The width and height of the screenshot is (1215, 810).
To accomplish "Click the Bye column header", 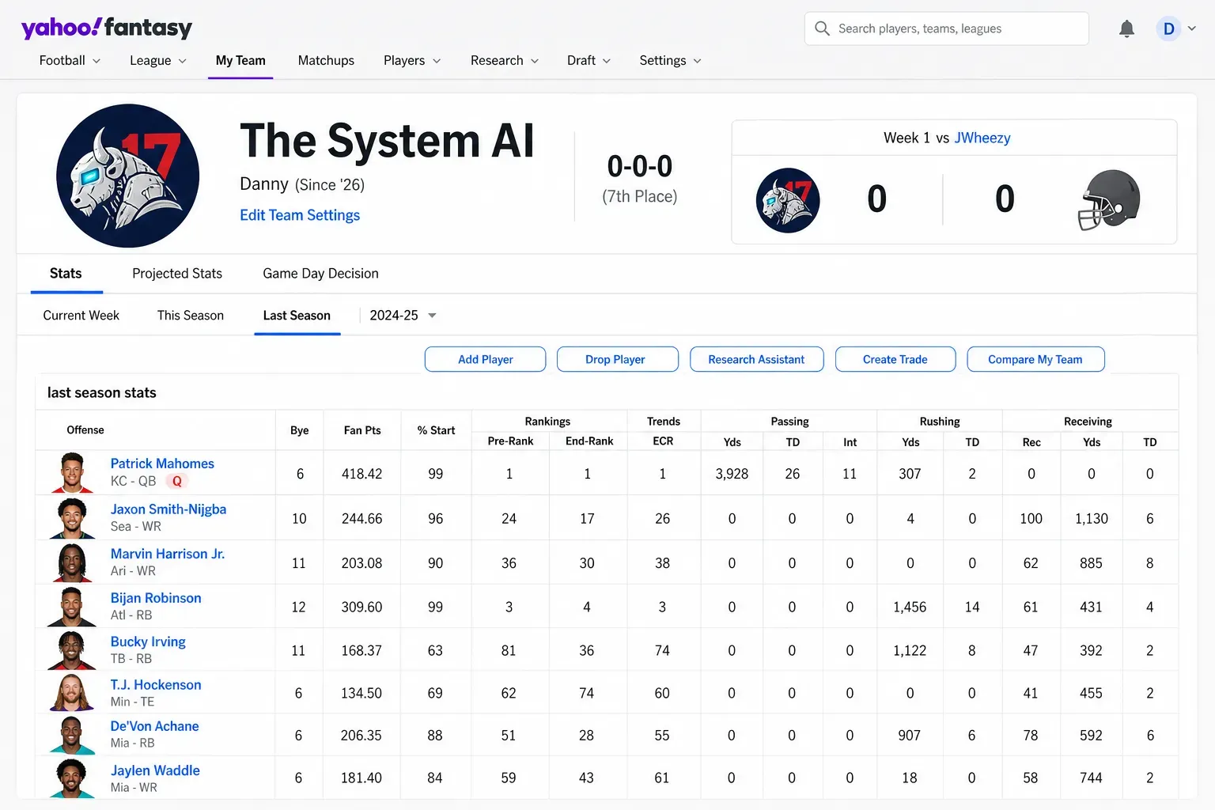I will point(300,430).
